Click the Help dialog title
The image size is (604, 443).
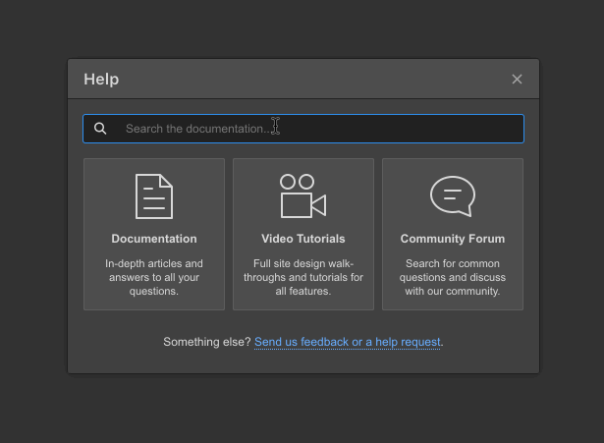click(101, 79)
